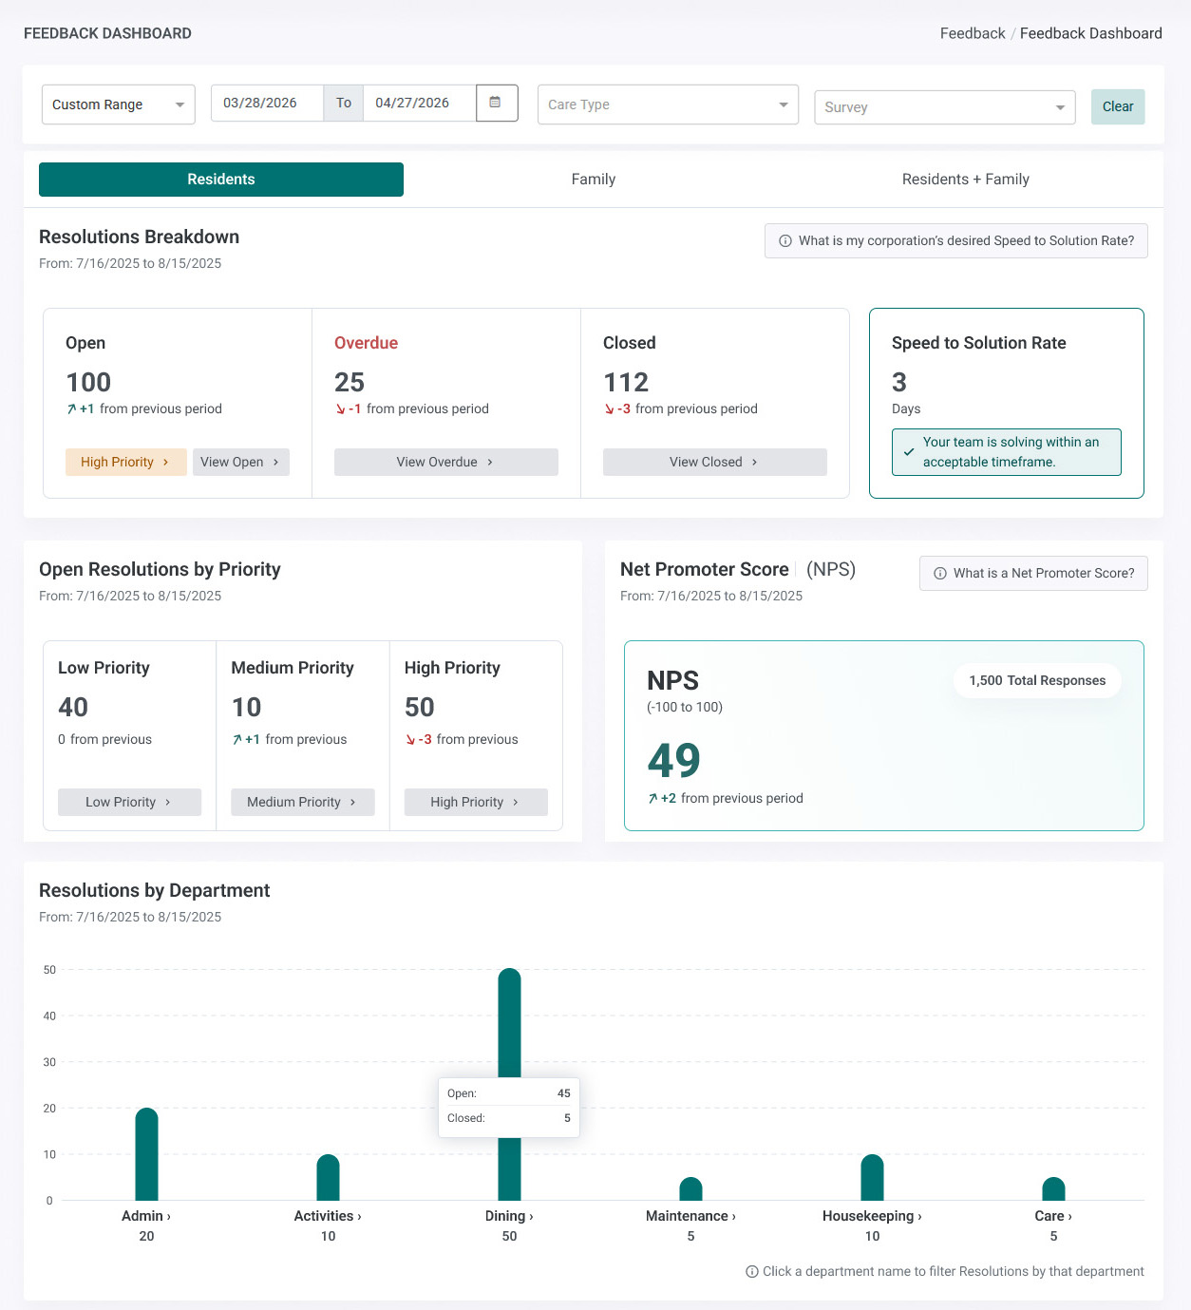Open the desired Speed to Solution Rate help
This screenshot has height=1310, width=1191.
coord(956,241)
